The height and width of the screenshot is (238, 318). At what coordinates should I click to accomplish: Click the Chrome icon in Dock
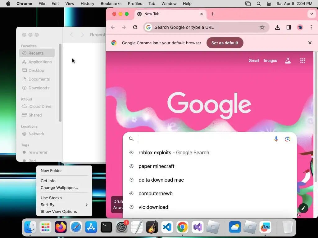coord(182,227)
